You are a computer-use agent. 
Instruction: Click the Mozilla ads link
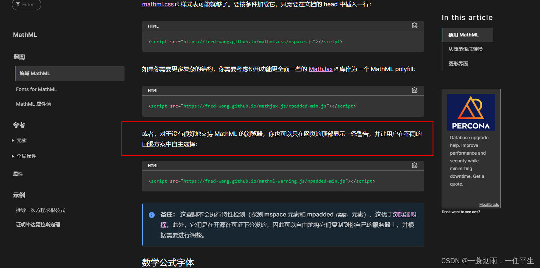[489, 204]
